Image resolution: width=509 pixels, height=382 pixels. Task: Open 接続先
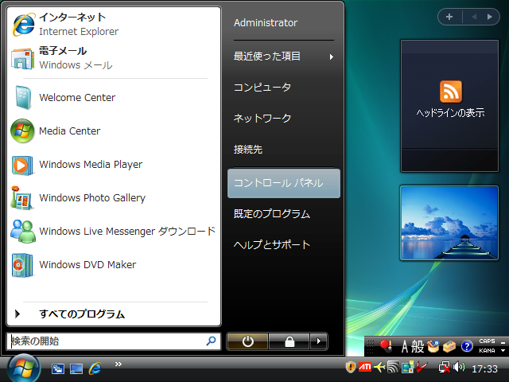[284, 150]
